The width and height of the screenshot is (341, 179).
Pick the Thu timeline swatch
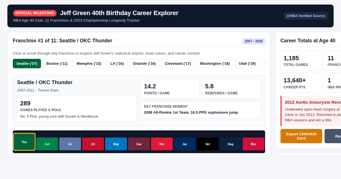click(24, 142)
